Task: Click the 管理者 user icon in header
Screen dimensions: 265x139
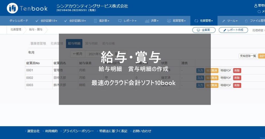Action: pos(256,5)
